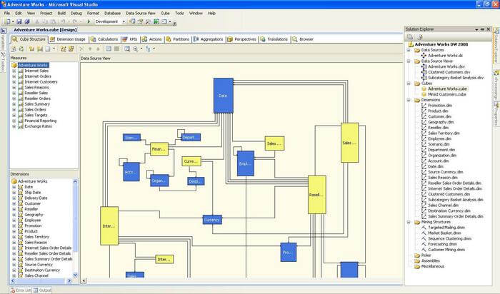Click the New Measure Group icon on the cube toolbar

click(40, 49)
